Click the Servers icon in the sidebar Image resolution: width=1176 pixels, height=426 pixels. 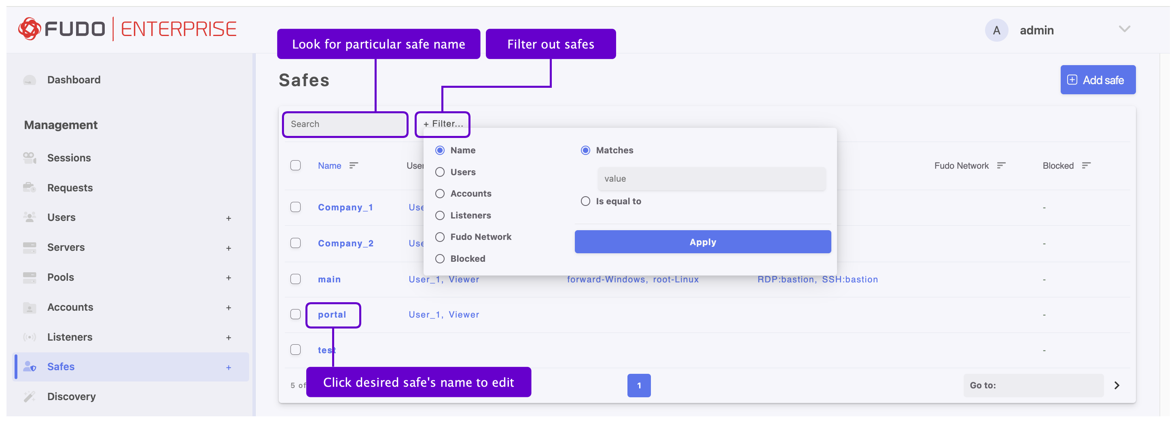pyautogui.click(x=30, y=248)
